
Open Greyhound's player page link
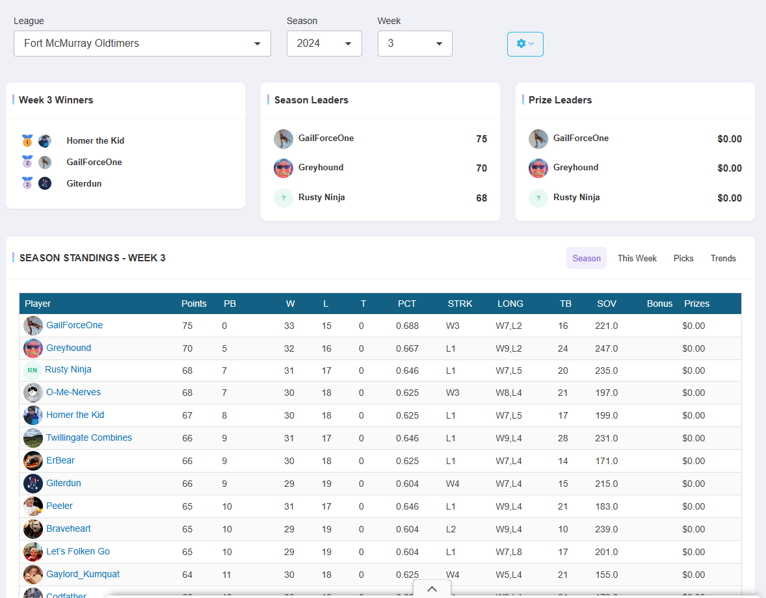pos(69,348)
